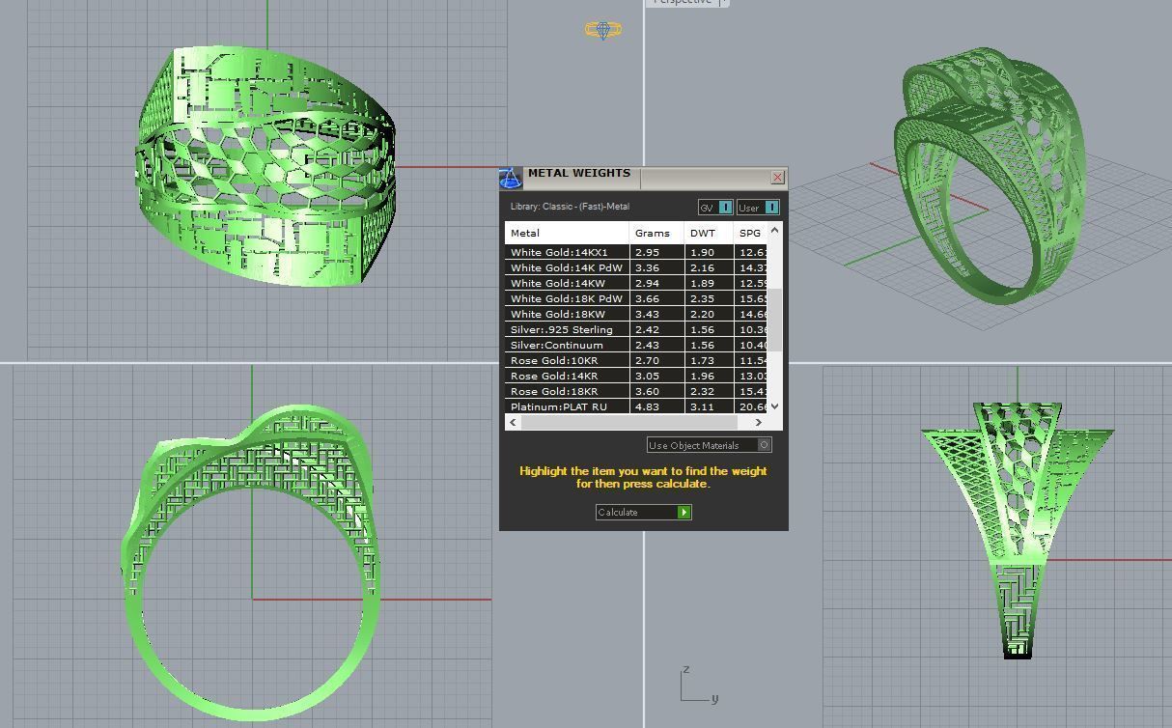Image resolution: width=1172 pixels, height=728 pixels.
Task: Select the White Gold:14K PdW row
Action: click(636, 267)
